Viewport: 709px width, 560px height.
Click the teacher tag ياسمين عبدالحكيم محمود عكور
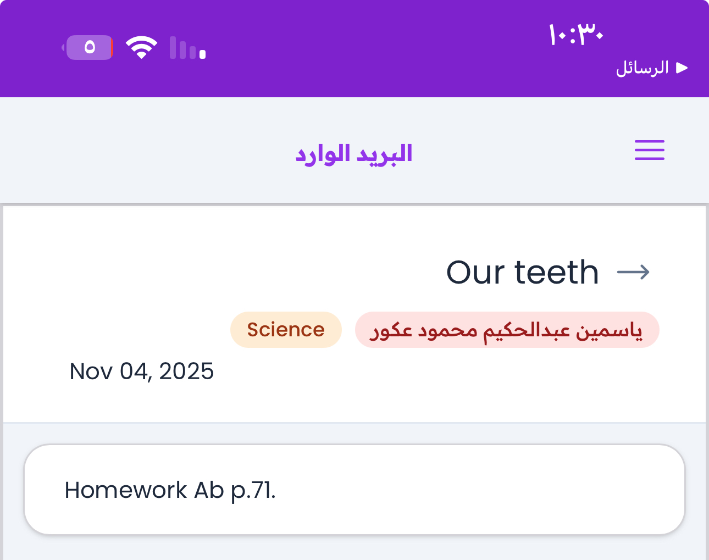pyautogui.click(x=507, y=330)
